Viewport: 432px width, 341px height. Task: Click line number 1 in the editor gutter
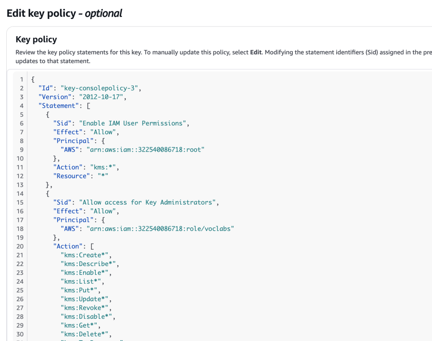(x=22, y=79)
